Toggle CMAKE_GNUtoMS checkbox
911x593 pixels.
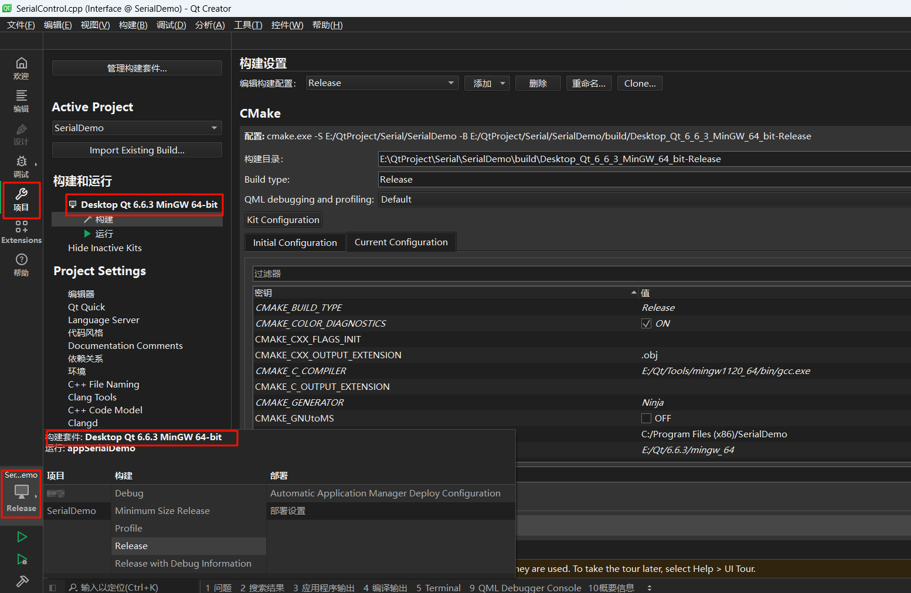pyautogui.click(x=646, y=419)
